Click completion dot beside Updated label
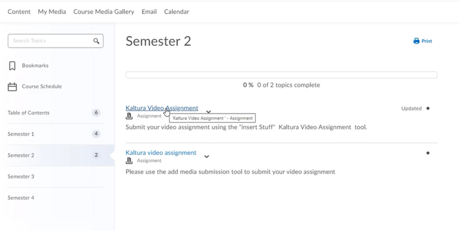The width and height of the screenshot is (459, 231). [428, 108]
